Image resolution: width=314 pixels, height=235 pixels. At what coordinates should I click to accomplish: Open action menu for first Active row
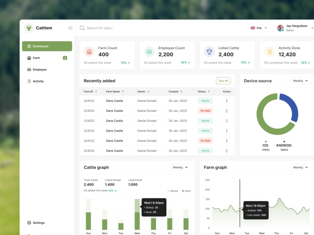(x=227, y=101)
